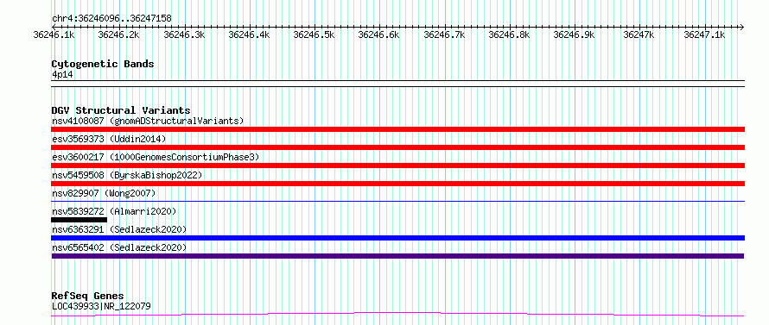769x325 pixels.
Task: Click the 36246.8k ruler tick label
Action: tap(509, 34)
